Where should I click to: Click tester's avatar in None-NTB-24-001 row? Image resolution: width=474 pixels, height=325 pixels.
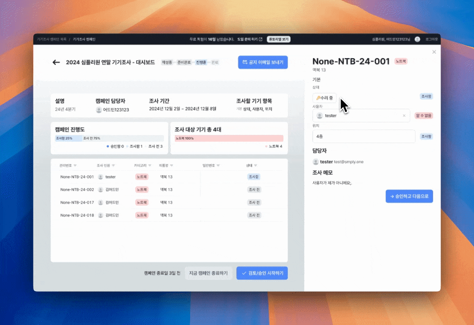(x=100, y=177)
